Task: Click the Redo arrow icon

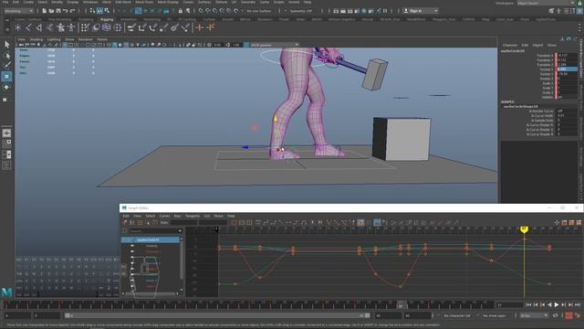Action: tap(73, 11)
